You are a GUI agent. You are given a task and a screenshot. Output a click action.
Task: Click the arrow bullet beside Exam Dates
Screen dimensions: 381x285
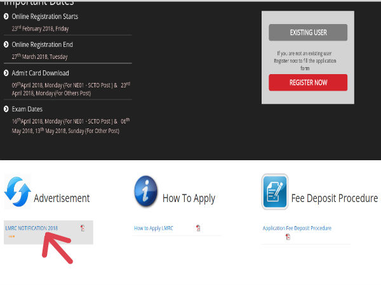click(x=6, y=109)
